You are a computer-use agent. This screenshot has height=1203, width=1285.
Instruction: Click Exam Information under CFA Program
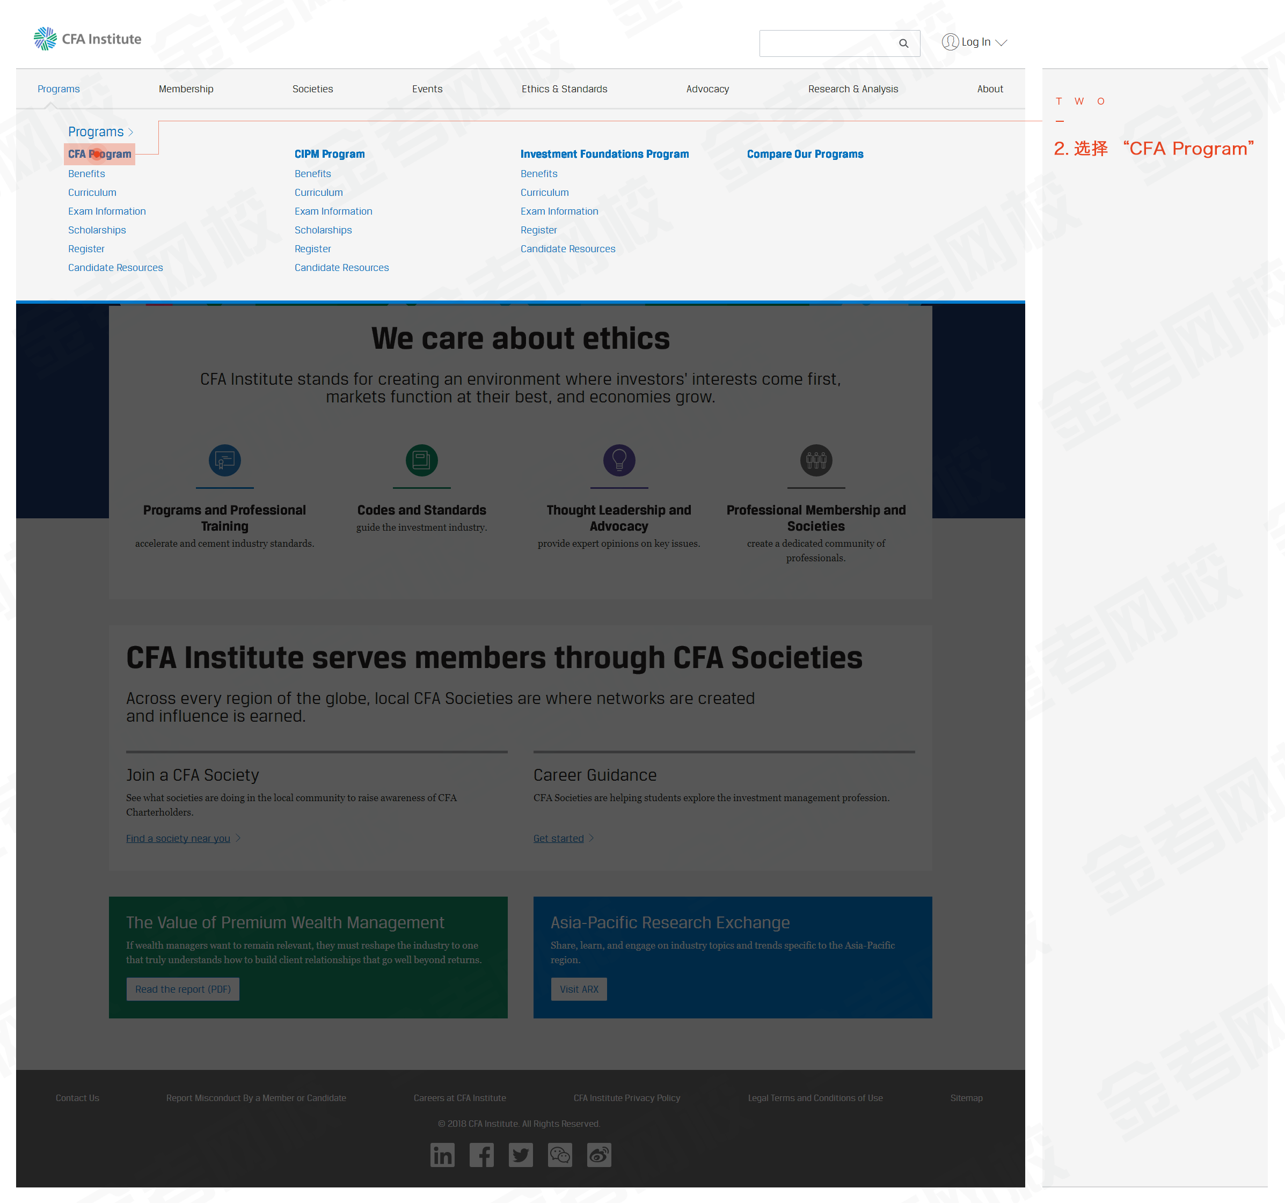tap(107, 211)
